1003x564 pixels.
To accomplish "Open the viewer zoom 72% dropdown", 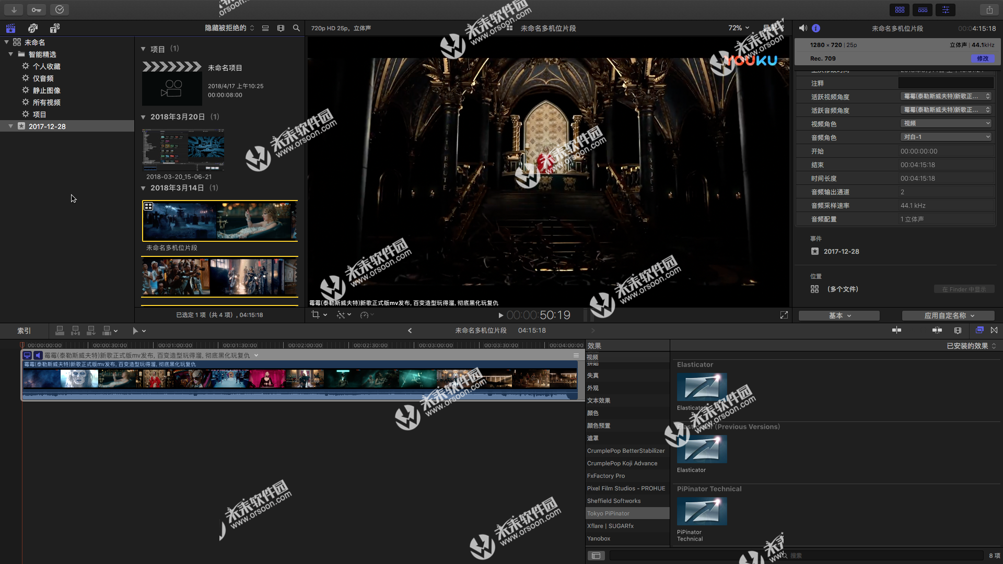I will point(739,28).
